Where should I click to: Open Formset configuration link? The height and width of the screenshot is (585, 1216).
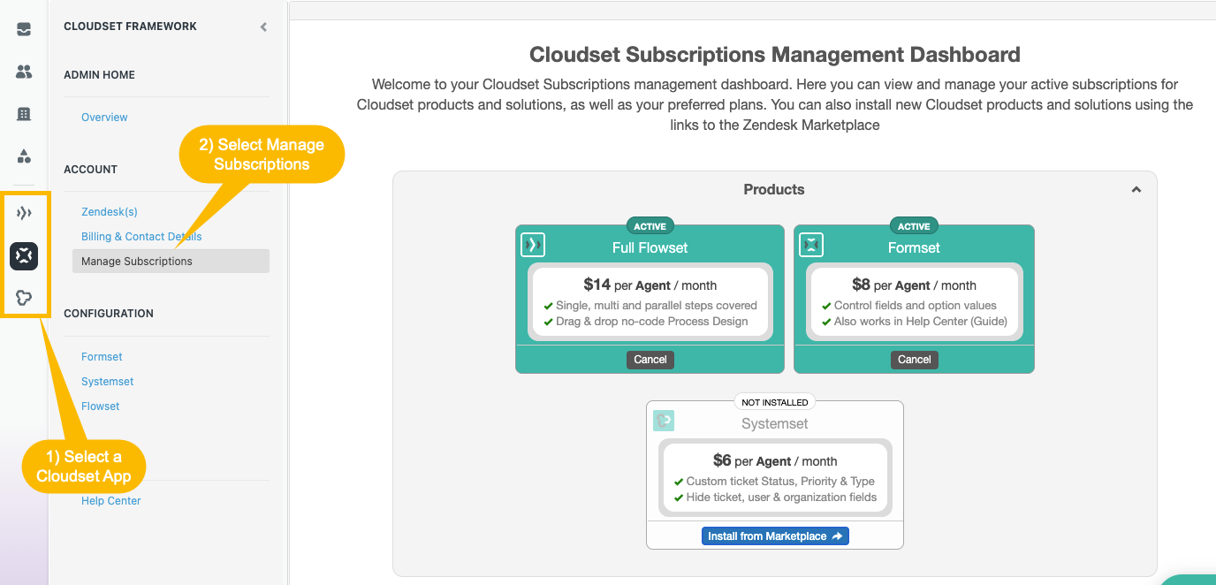pos(102,357)
